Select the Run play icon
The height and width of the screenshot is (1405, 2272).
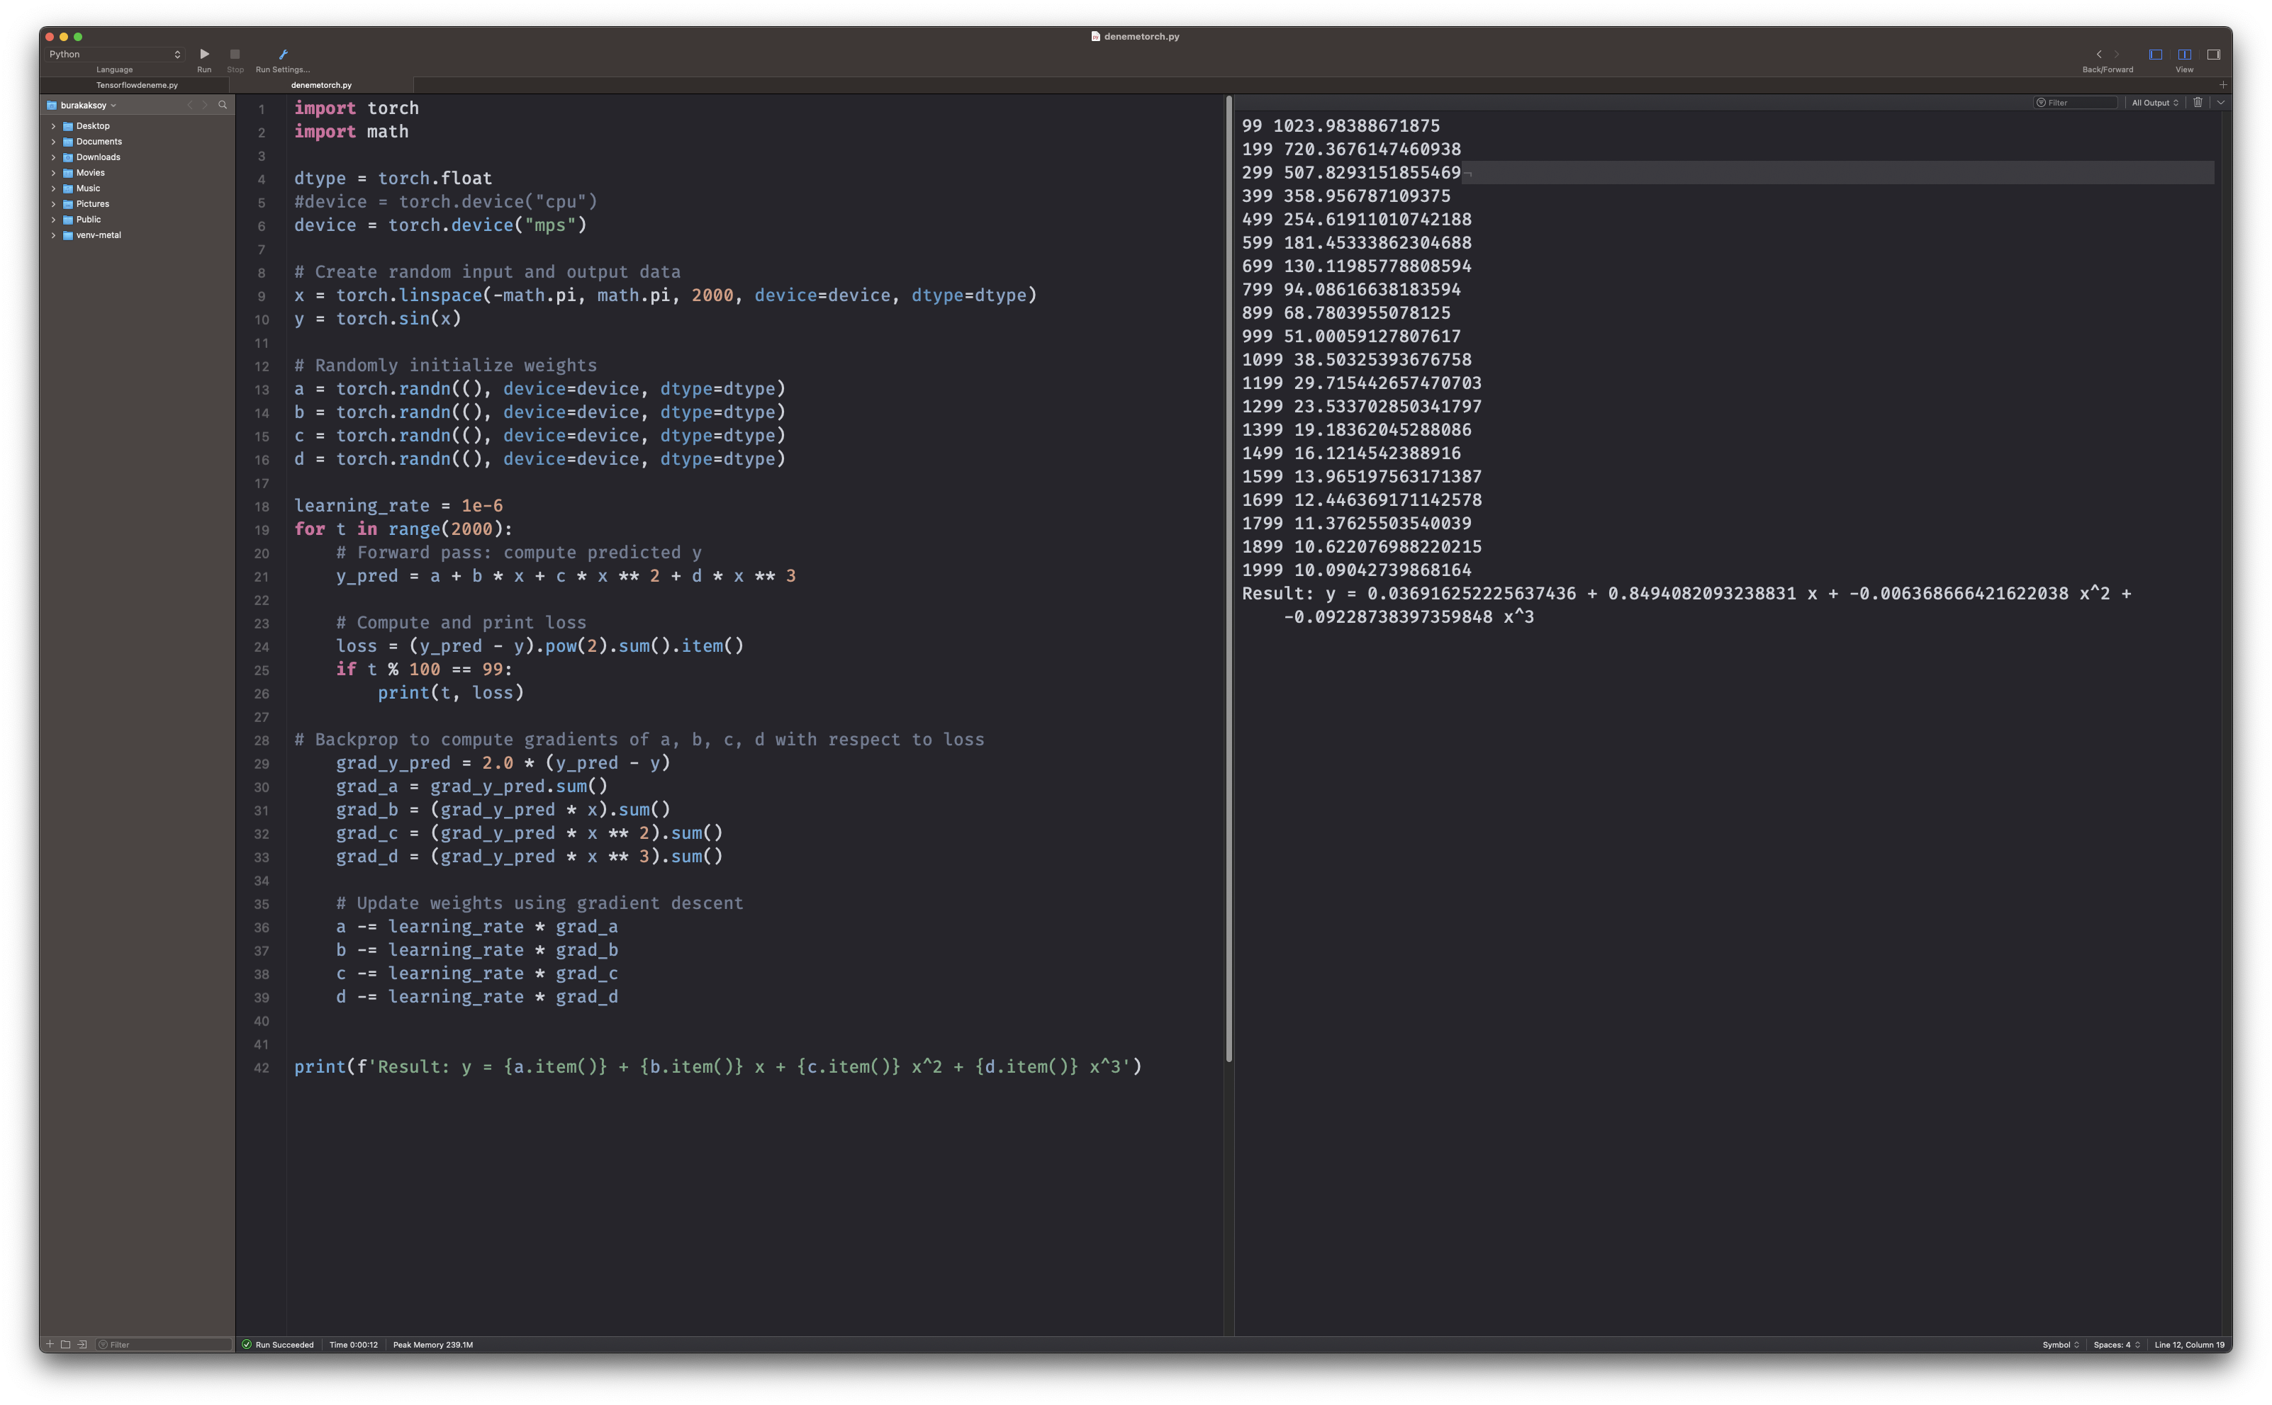pos(205,55)
